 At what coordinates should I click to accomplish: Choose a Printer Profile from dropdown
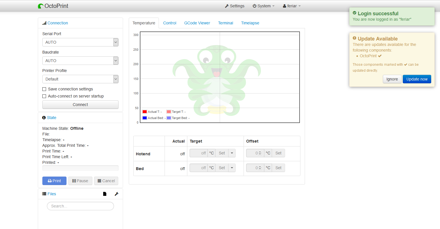(x=80, y=79)
